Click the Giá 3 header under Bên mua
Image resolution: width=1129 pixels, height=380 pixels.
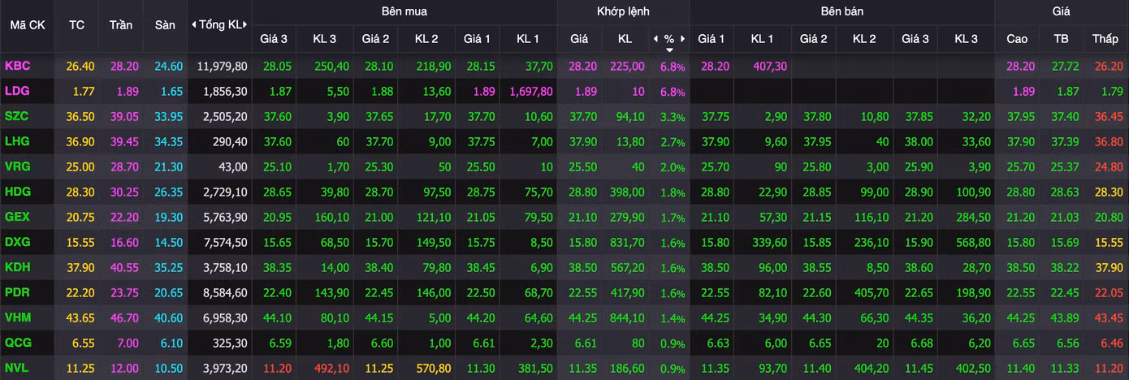(x=274, y=38)
